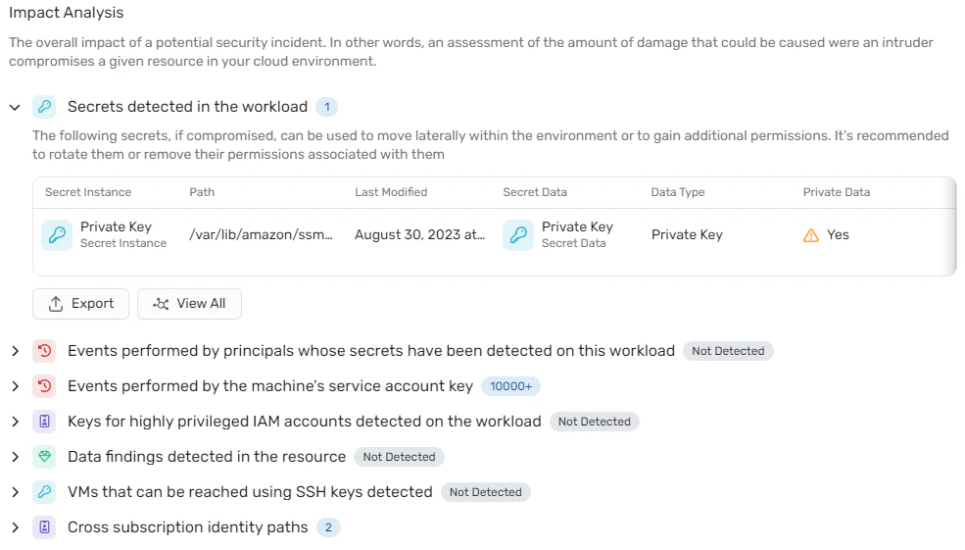The width and height of the screenshot is (965, 550).
Task: Click the red history icon for principals events
Action: tap(44, 351)
